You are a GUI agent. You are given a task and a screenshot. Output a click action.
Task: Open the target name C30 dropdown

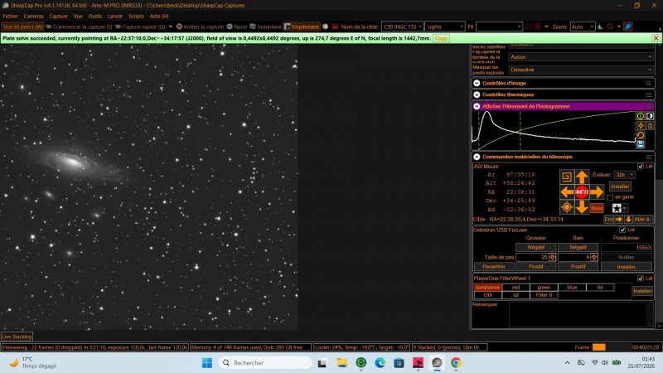tap(402, 27)
